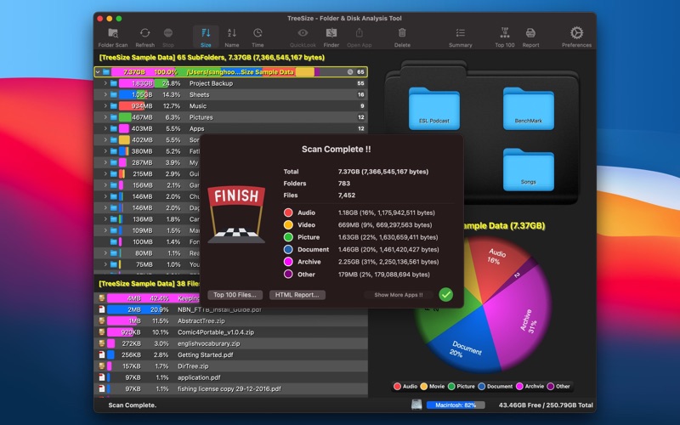The image size is (680, 425).
Task: Click the Picture green dot in dialog
Action: [x=288, y=237]
